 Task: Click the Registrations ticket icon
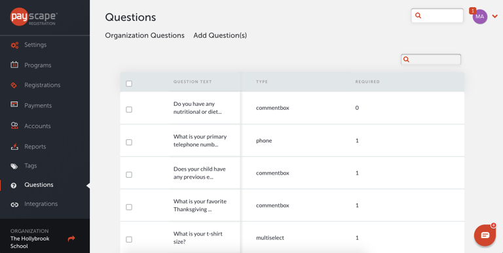tap(14, 85)
